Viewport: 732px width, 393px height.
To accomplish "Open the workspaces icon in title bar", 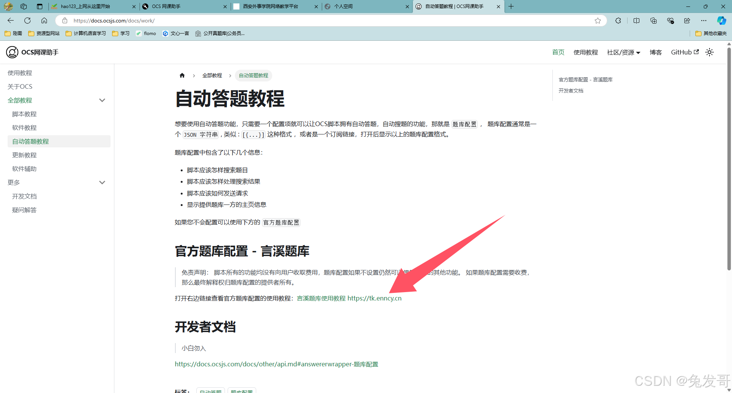I will pyautogui.click(x=24, y=6).
